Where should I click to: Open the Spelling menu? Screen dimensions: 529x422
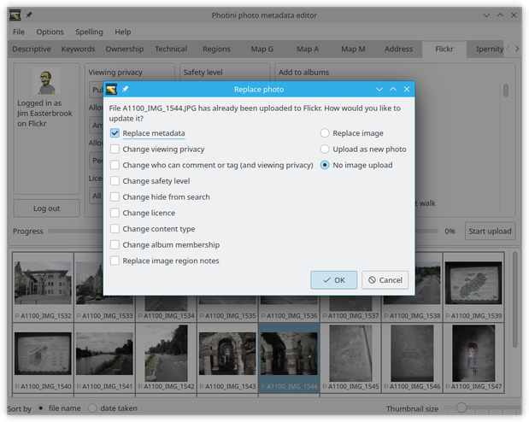click(x=89, y=32)
